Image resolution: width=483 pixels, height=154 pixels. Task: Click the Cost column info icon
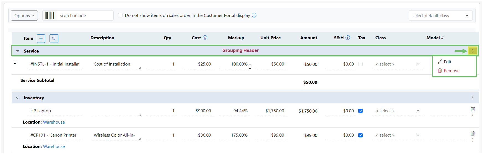pos(205,38)
